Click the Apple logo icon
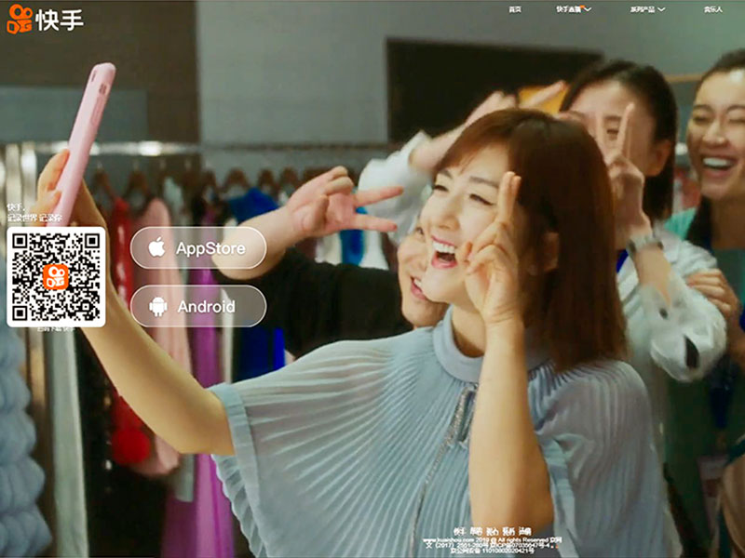Image resolution: width=745 pixels, height=558 pixels. 157,248
